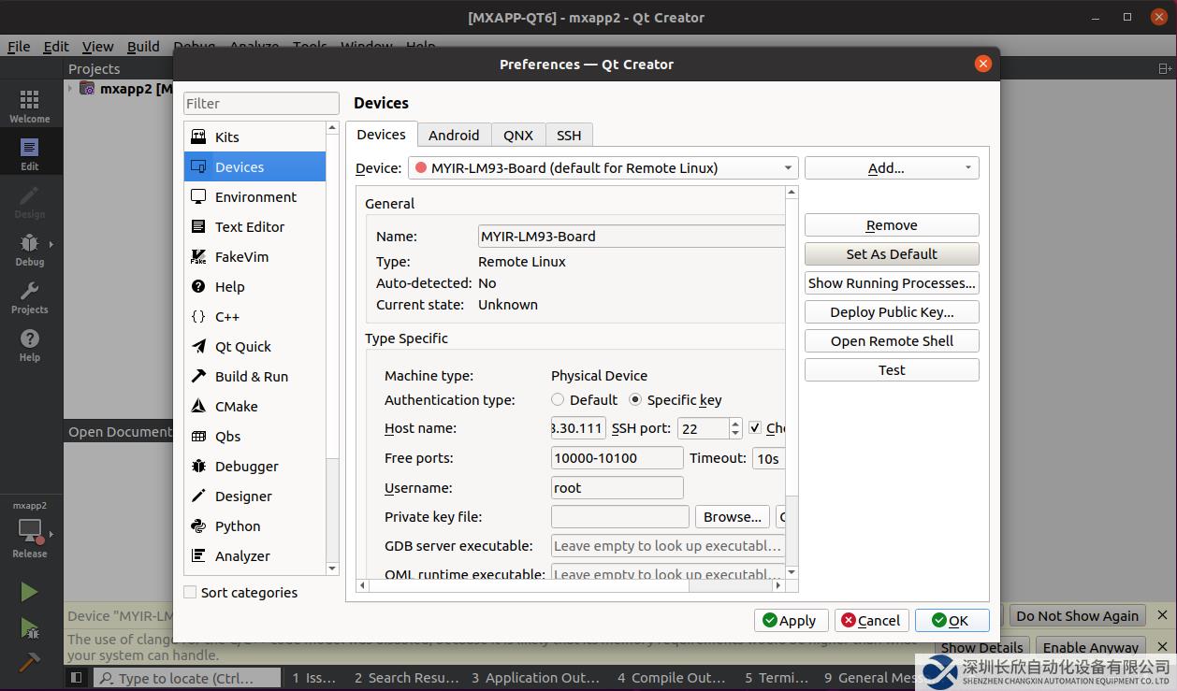Open Help mode in the left mode bar
This screenshot has height=691, width=1177.
click(30, 344)
